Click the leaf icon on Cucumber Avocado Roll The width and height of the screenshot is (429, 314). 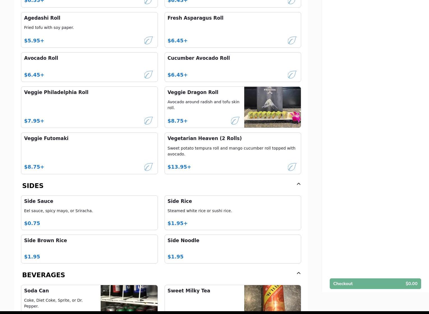(292, 75)
